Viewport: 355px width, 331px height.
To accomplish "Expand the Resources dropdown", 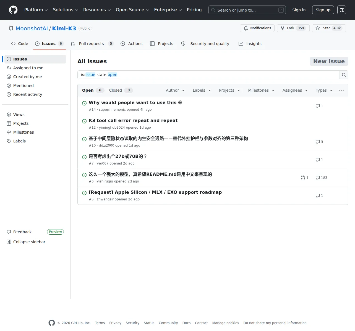I will pos(97,10).
